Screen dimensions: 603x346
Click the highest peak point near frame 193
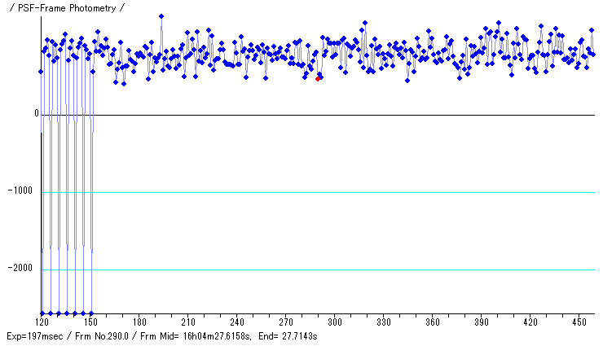click(161, 16)
